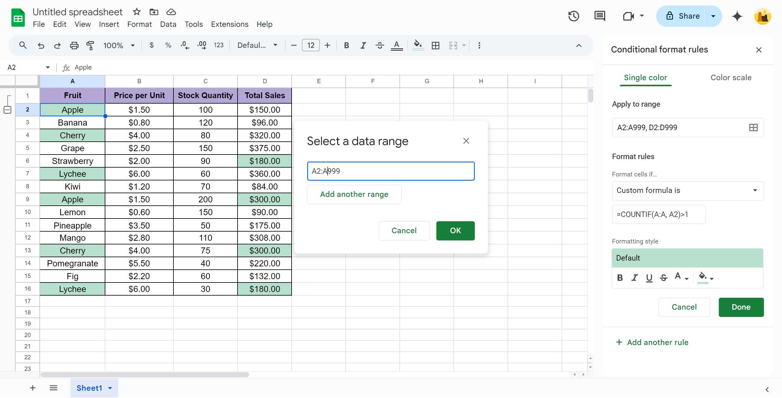Screen dimensions: 782x398
Task: Collapse the toolbar with the chevron
Action: tap(579, 45)
